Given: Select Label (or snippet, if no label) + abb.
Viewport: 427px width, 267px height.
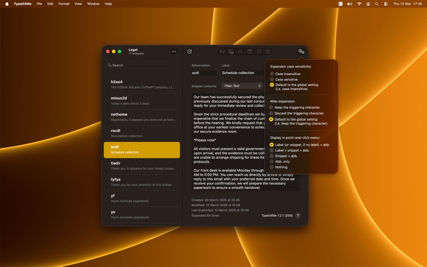Looking at the screenshot, I should pos(299,145).
